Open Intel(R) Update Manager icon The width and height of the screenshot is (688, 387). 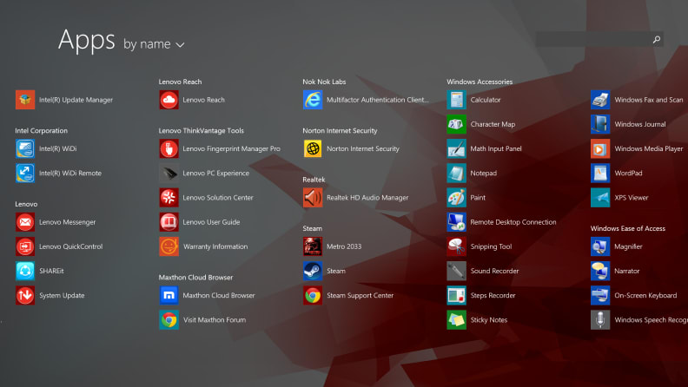pos(25,100)
